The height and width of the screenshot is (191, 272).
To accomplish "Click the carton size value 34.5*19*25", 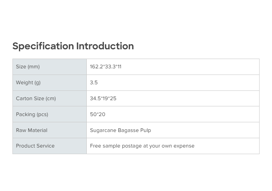I will click(103, 99).
